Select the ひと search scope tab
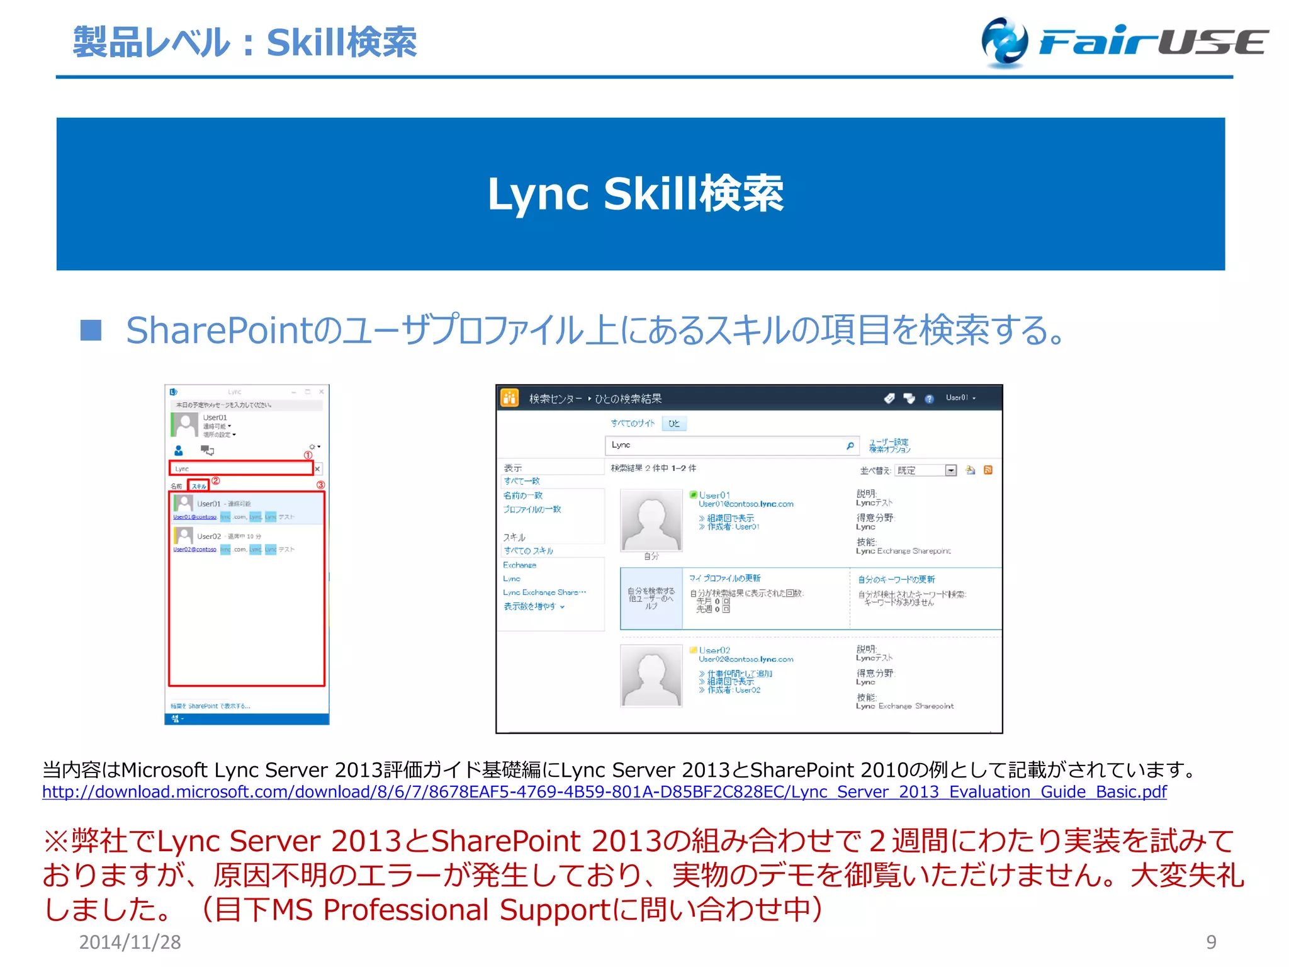 tap(674, 424)
